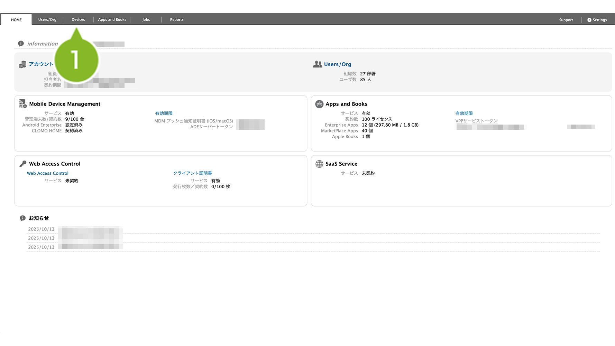Select the HOME tab
This screenshot has width=615, height=346.
pyautogui.click(x=16, y=20)
